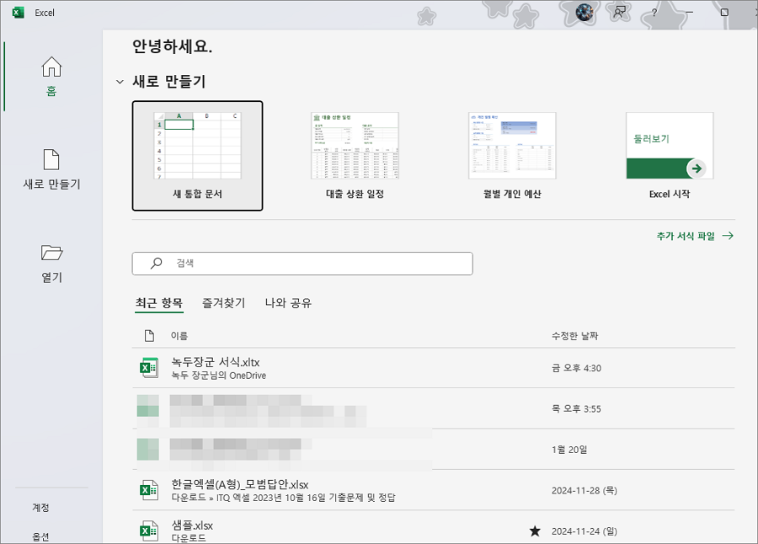Open 월별 개인 예산 template

point(512,156)
